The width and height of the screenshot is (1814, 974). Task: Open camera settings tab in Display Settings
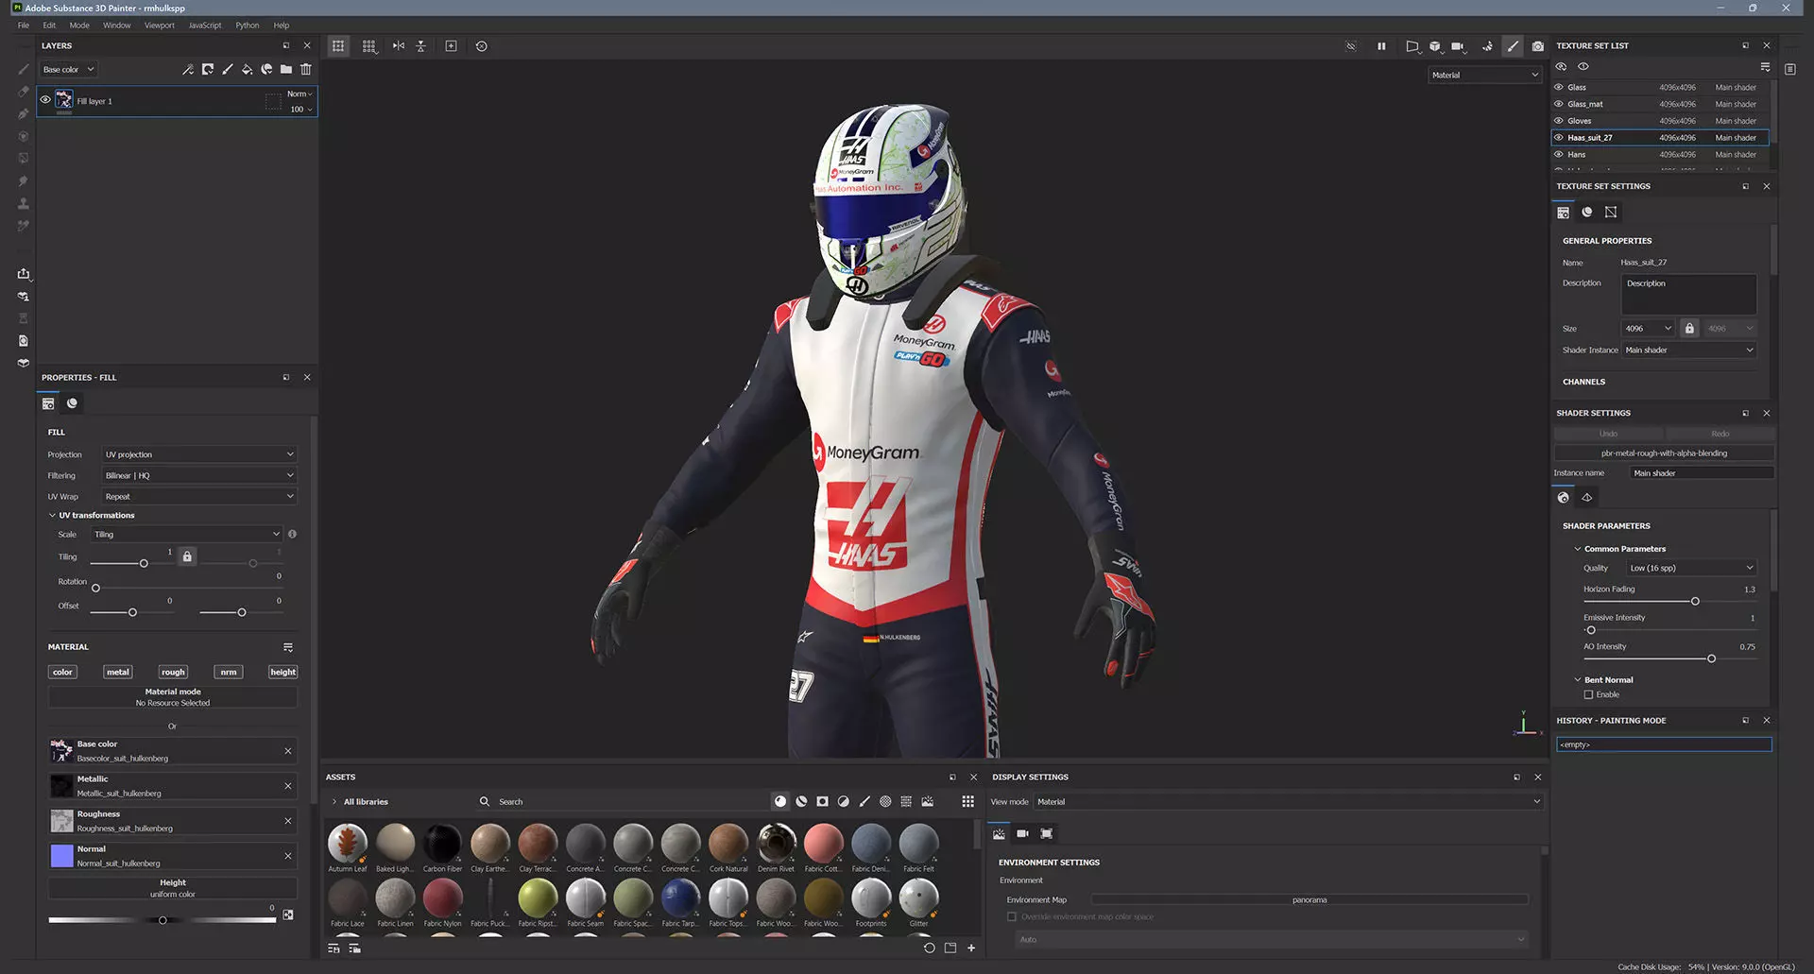click(1022, 833)
